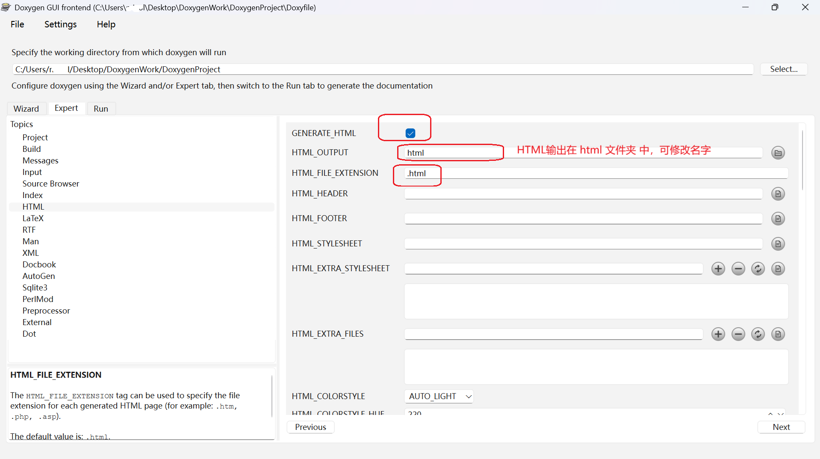Select the AutoGen topic
The image size is (820, 459).
[38, 276]
